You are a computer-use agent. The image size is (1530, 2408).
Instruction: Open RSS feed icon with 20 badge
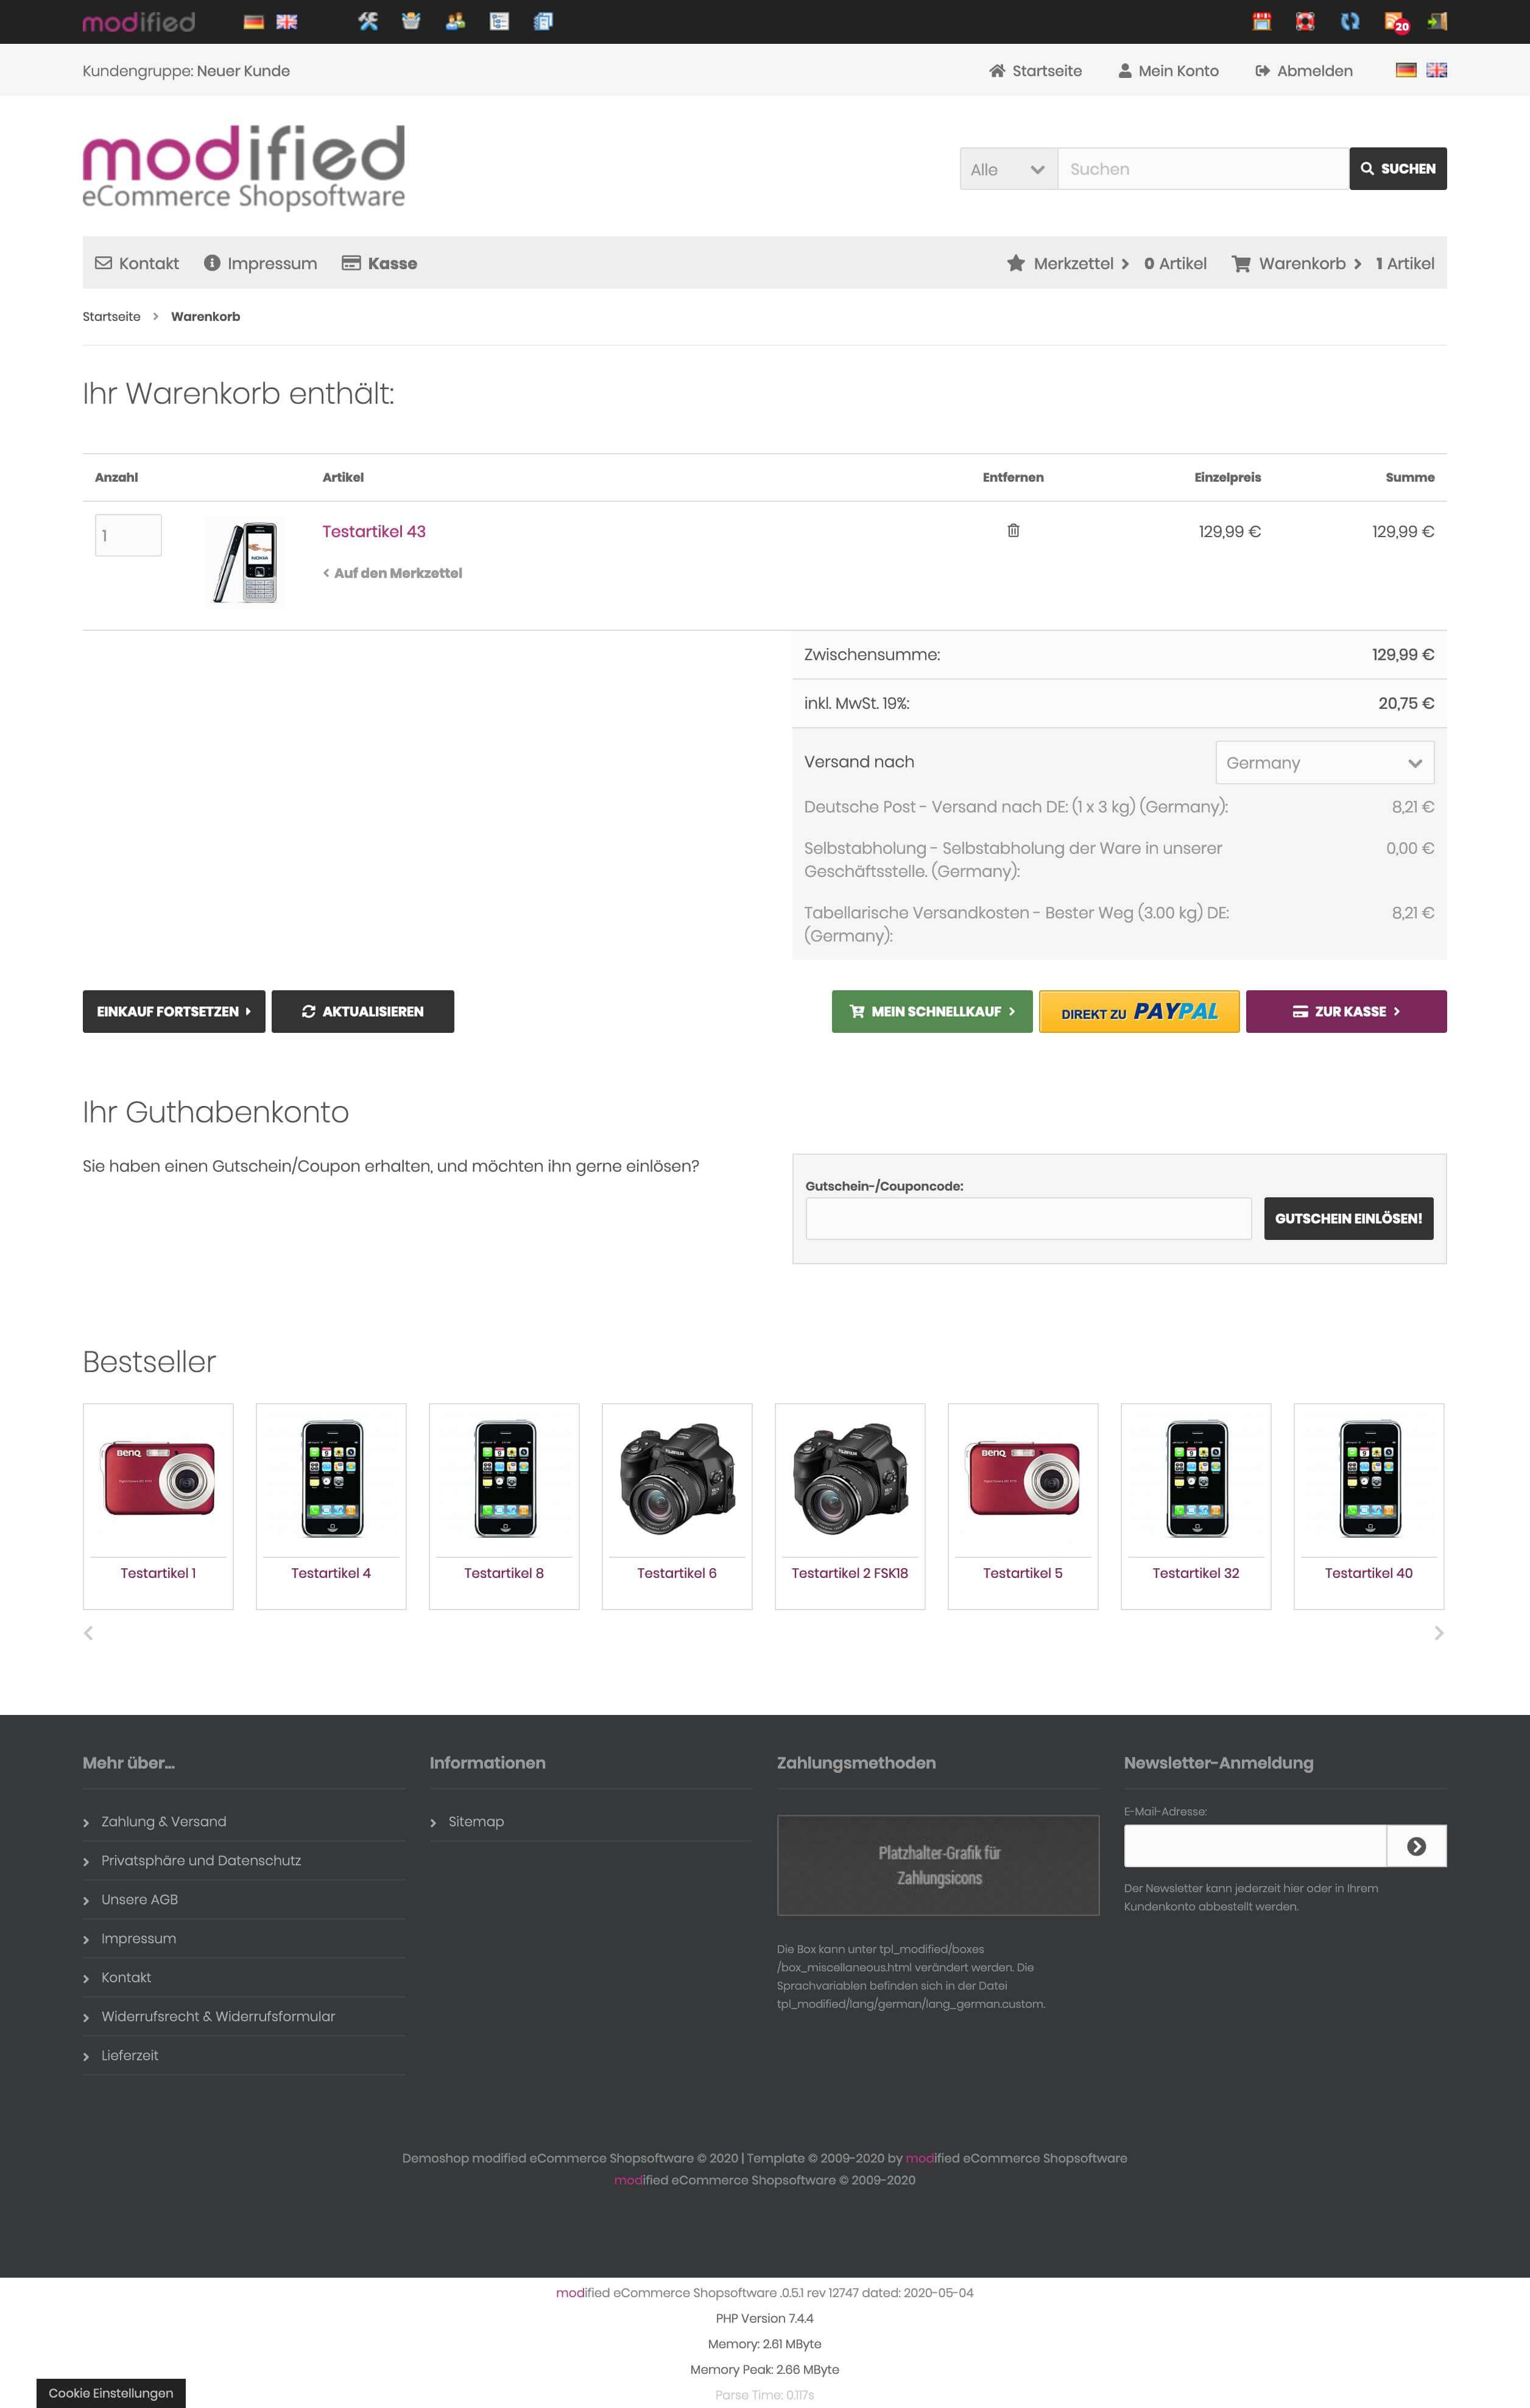coord(1395,21)
